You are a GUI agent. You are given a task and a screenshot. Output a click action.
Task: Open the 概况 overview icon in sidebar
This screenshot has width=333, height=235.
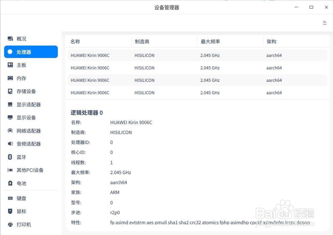point(10,39)
